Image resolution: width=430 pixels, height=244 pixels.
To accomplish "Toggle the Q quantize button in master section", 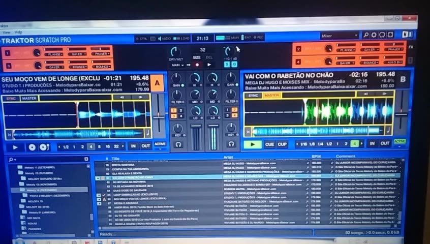I will [234, 65].
